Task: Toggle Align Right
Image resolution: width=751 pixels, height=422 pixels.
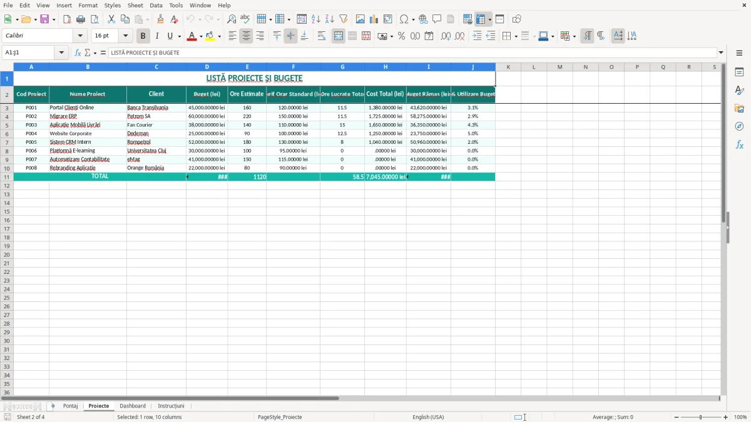Action: pos(260,36)
